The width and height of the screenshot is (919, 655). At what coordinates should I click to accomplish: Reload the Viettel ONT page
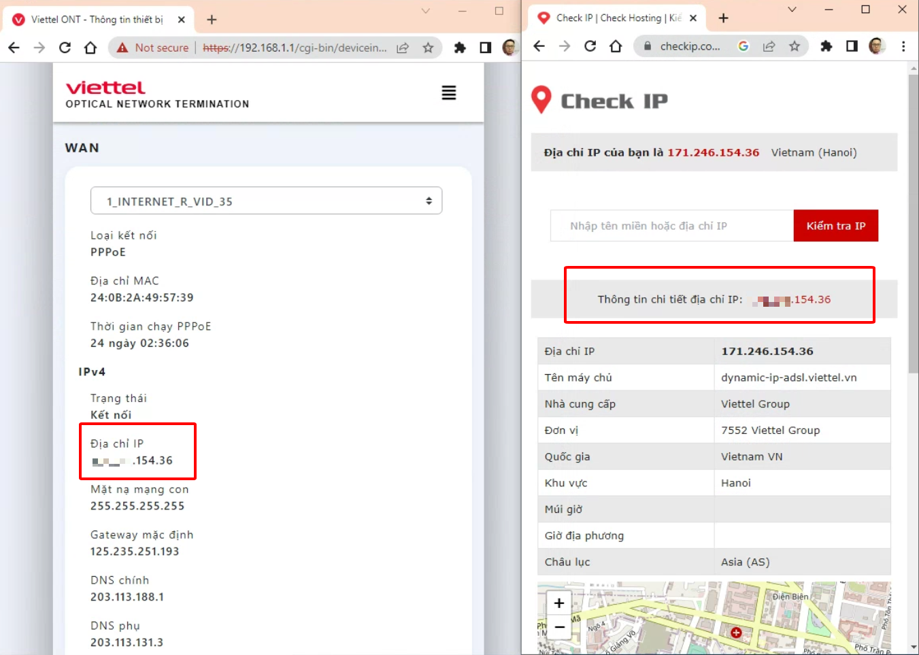click(65, 48)
